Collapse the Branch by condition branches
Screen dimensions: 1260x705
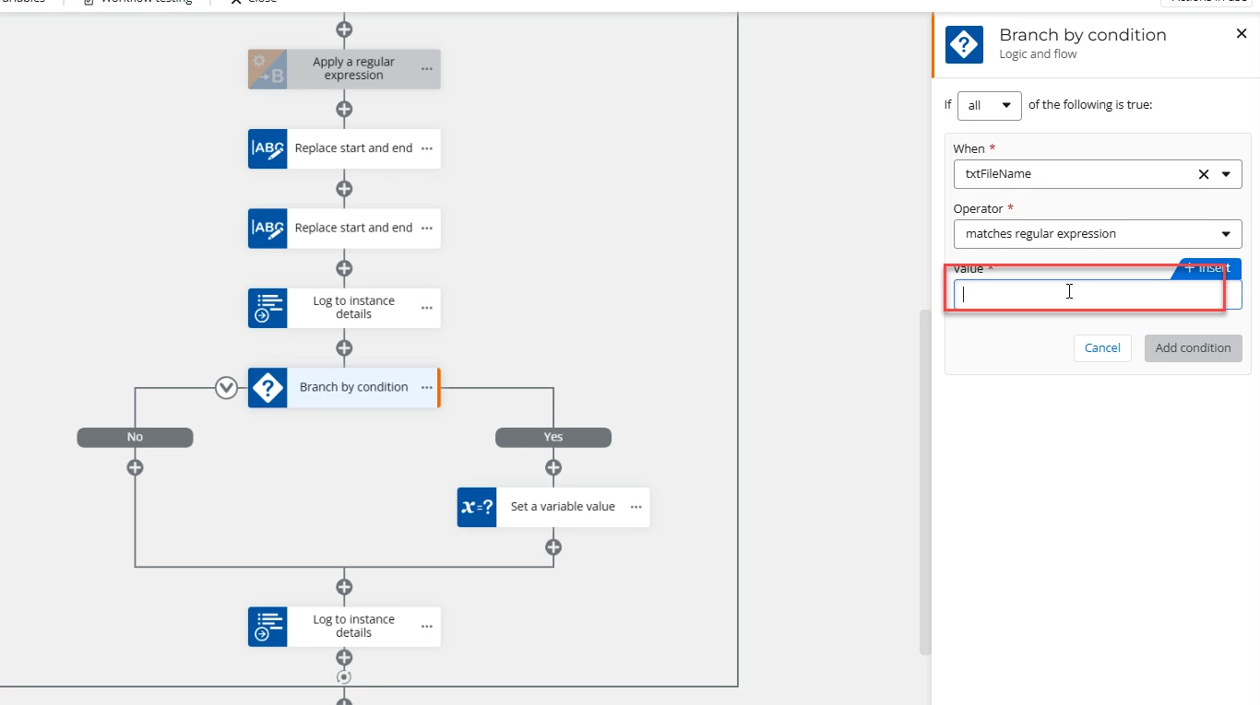point(227,388)
